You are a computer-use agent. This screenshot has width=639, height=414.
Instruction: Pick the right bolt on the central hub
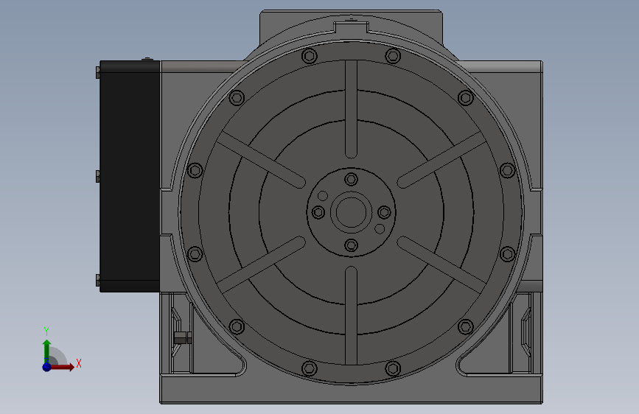pos(384,212)
